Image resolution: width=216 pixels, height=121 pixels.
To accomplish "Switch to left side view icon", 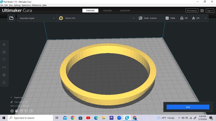I will click(x=26, y=111).
